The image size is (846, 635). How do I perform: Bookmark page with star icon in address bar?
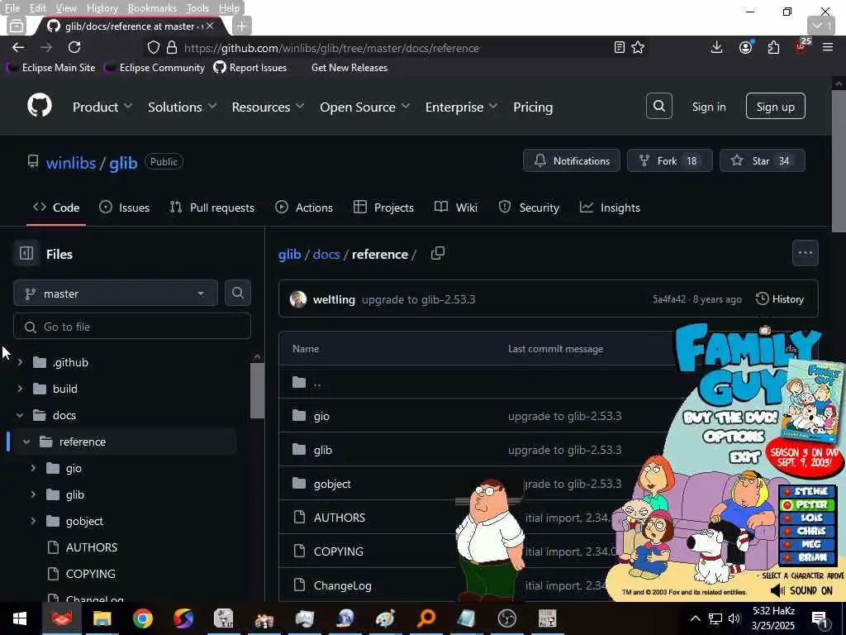point(639,47)
